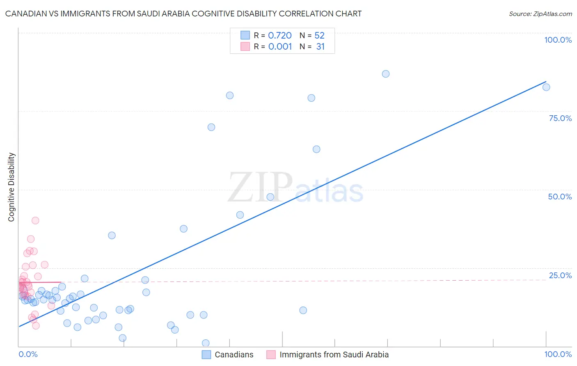Click the blue point at the chart's bottom near zero
This screenshot has height=366, width=577.
(x=206, y=343)
